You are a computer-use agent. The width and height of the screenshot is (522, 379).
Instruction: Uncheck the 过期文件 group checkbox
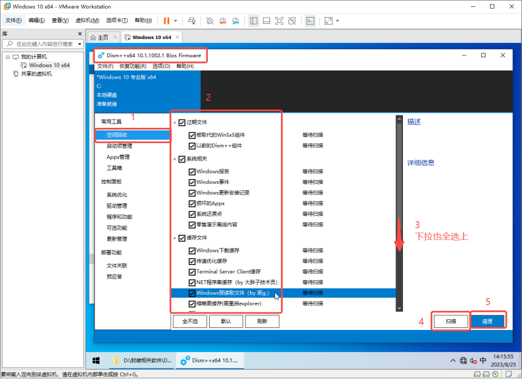pyautogui.click(x=182, y=123)
